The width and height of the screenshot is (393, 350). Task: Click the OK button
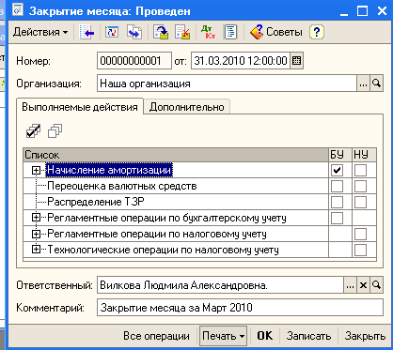tap(265, 336)
